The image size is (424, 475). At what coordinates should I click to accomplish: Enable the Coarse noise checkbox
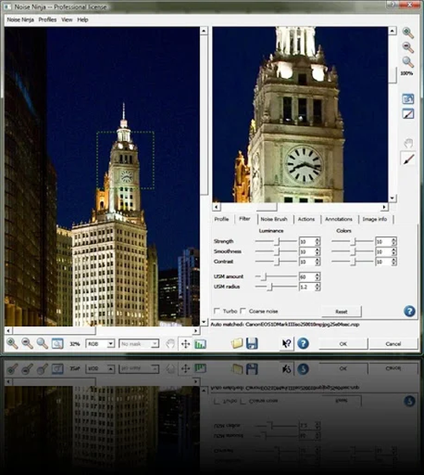[243, 311]
